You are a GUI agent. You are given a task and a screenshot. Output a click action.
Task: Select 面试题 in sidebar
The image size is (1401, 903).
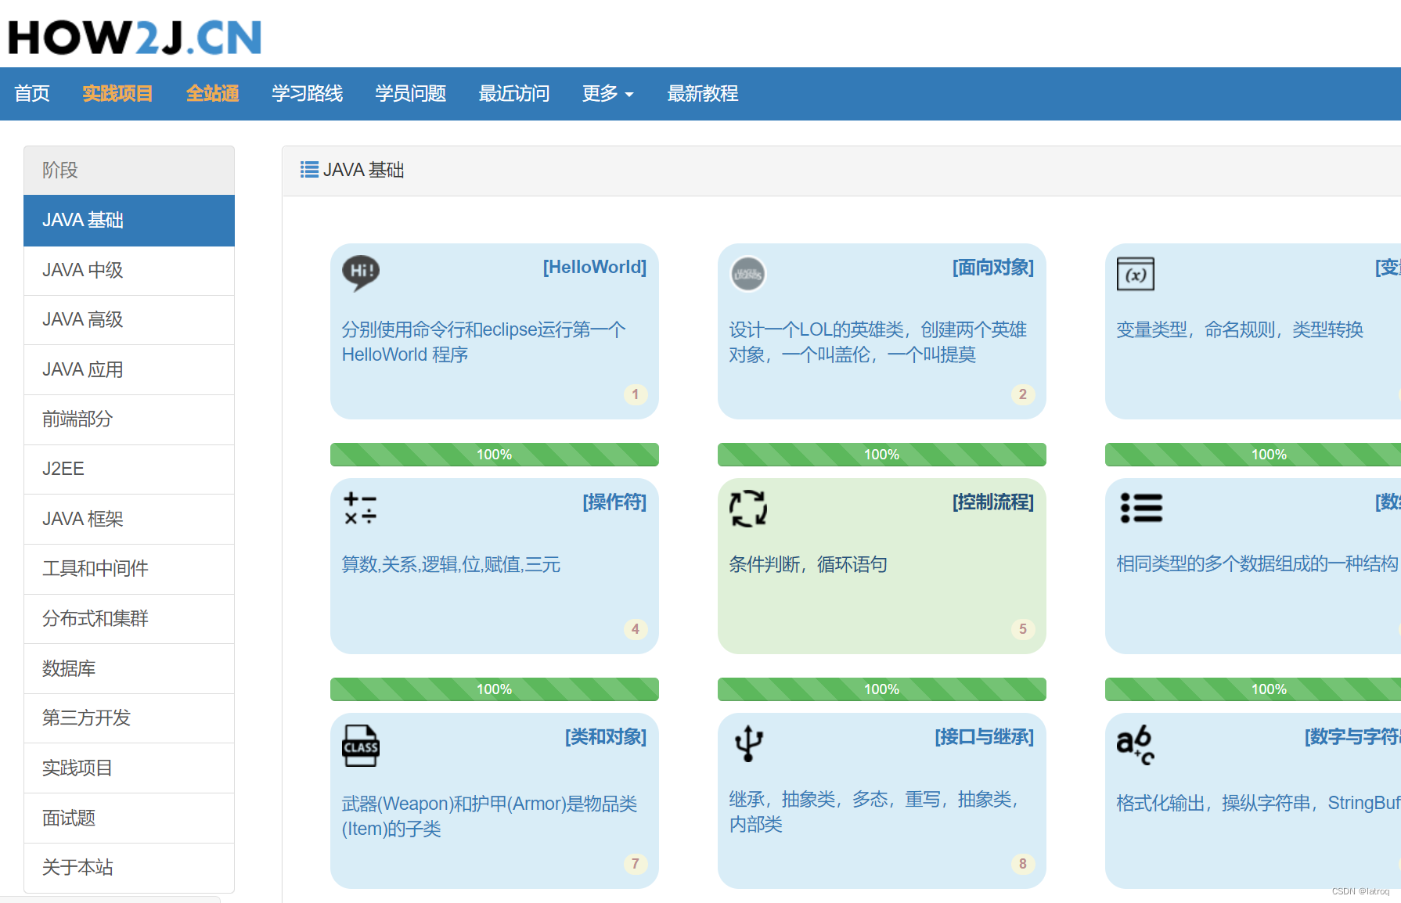[129, 818]
